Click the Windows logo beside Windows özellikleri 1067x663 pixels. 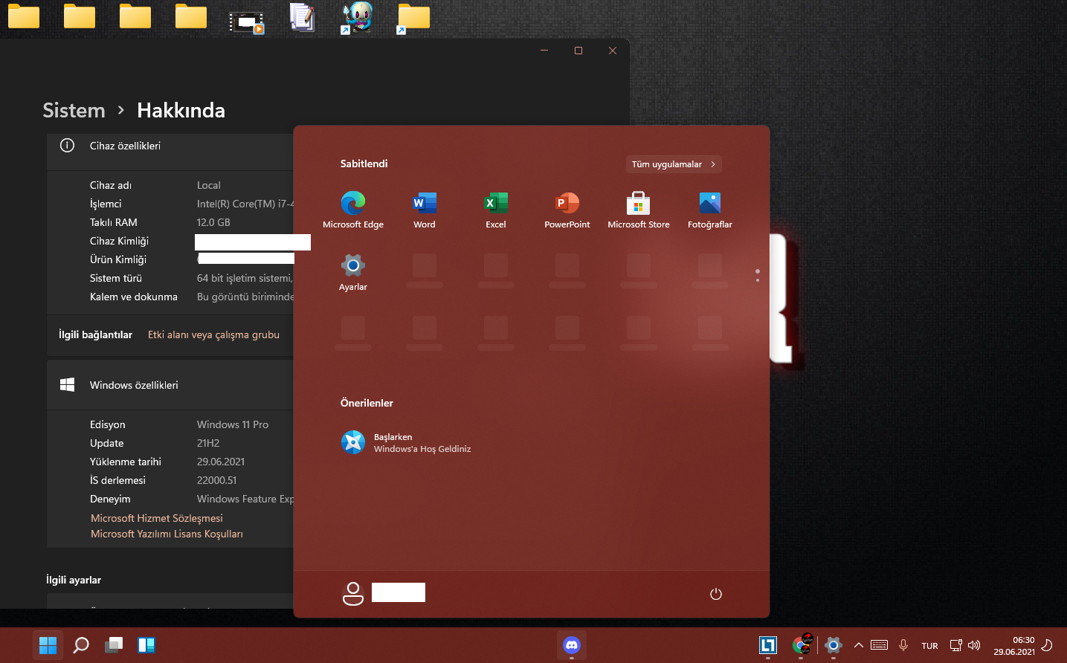[x=67, y=385]
